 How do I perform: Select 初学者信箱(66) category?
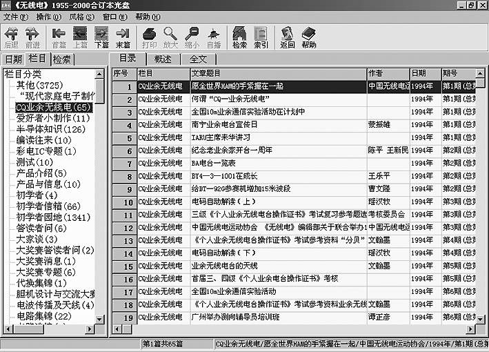(x=48, y=206)
